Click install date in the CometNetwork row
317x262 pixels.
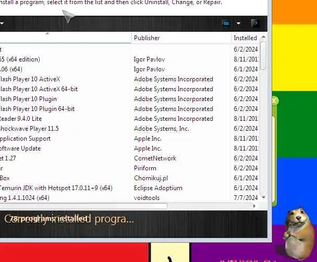[246, 158]
